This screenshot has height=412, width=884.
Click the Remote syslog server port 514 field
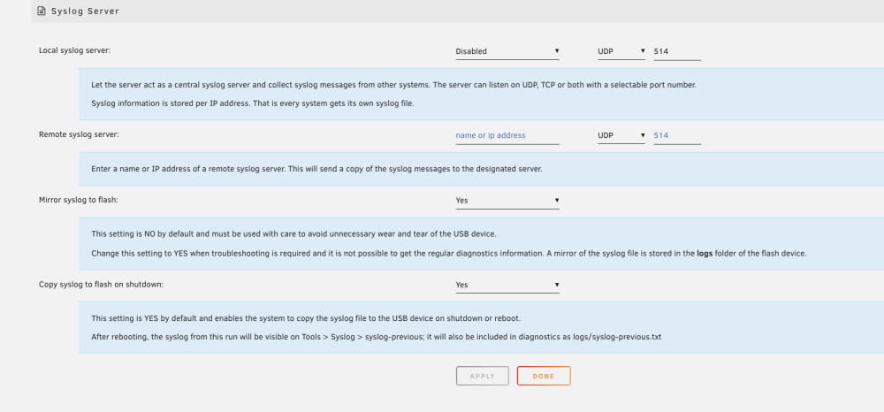point(677,136)
